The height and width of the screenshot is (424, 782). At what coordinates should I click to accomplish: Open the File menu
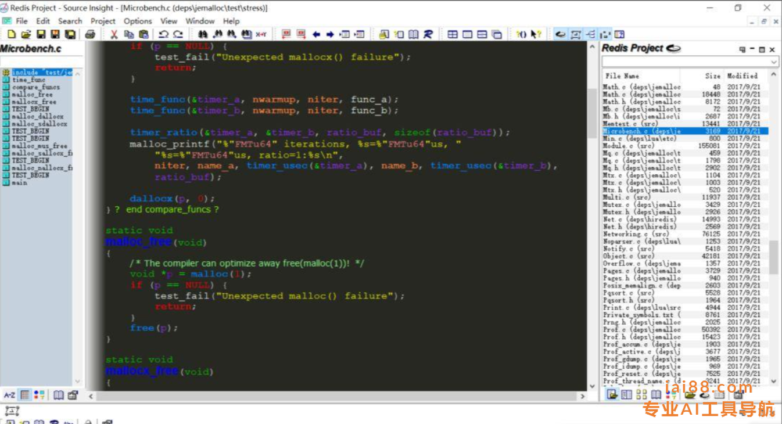(22, 21)
